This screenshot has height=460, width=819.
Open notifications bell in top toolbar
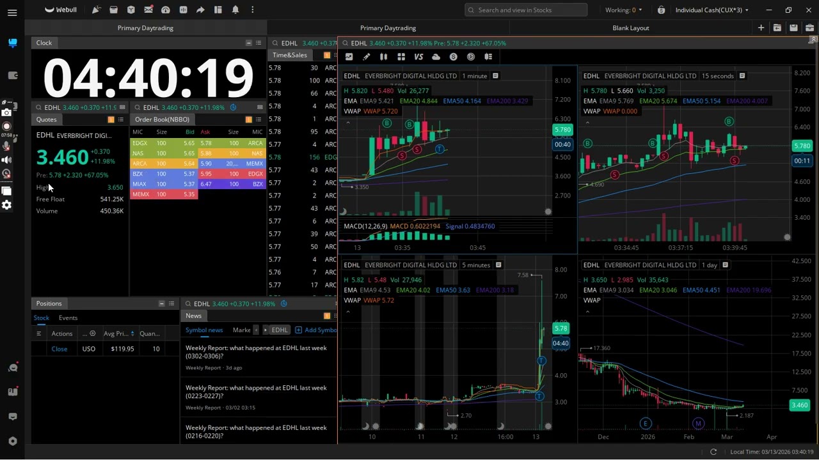tap(235, 10)
